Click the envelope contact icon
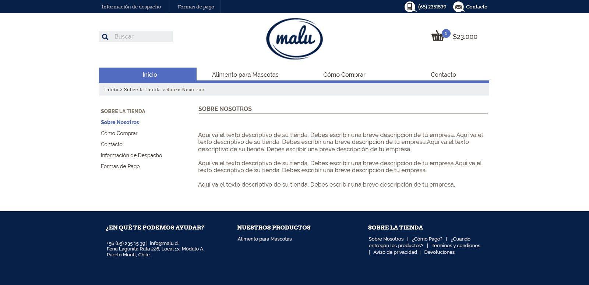Image resolution: width=589 pixels, height=285 pixels. 458,7
